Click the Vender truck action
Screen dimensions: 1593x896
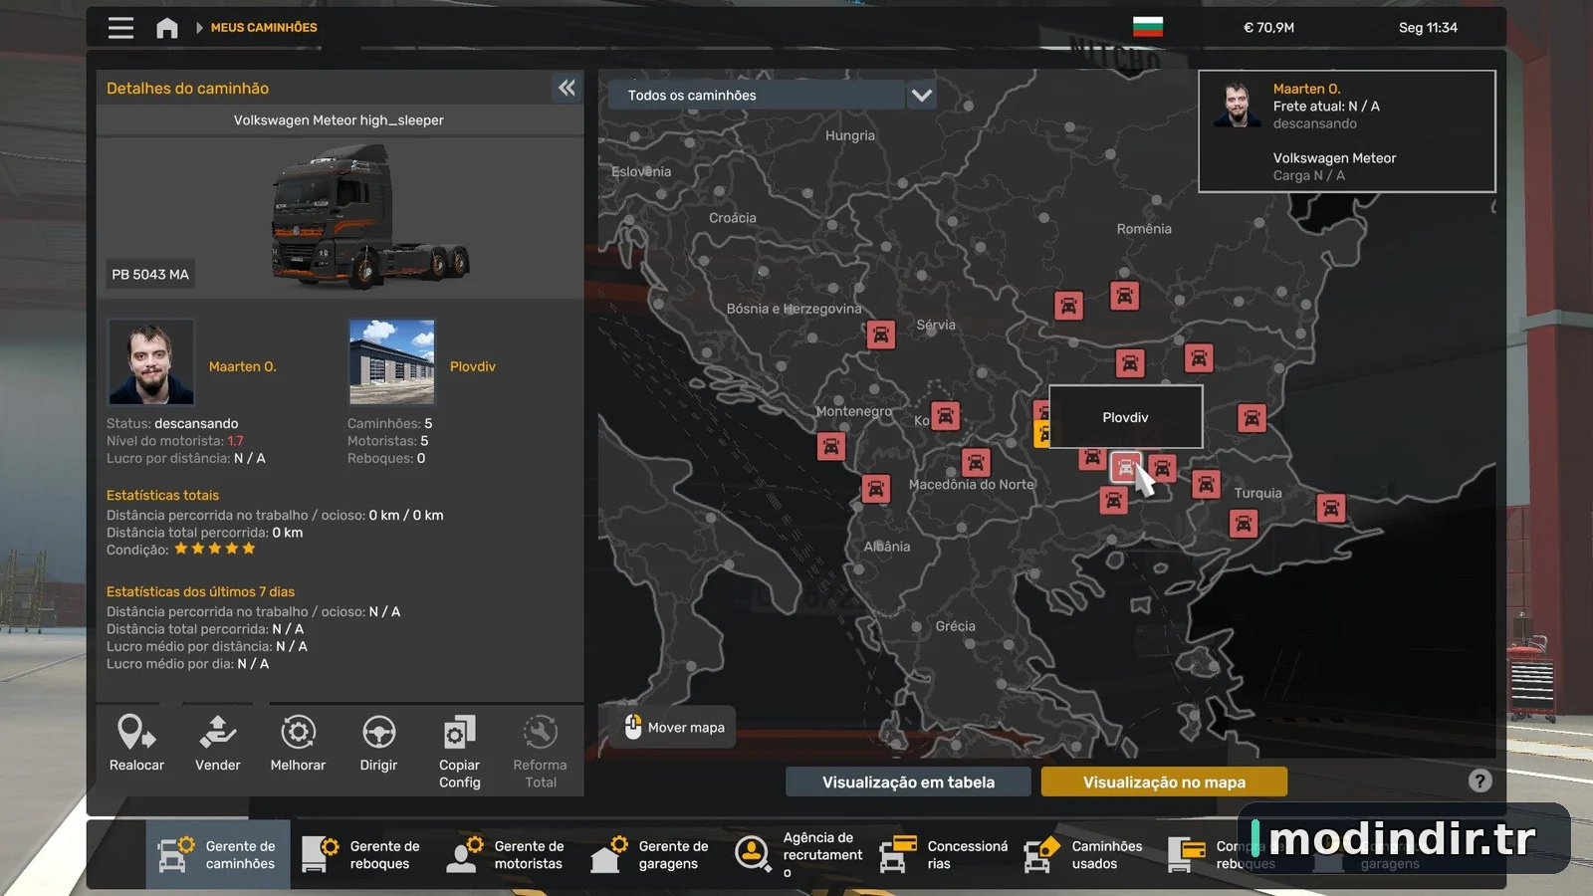pos(217,745)
